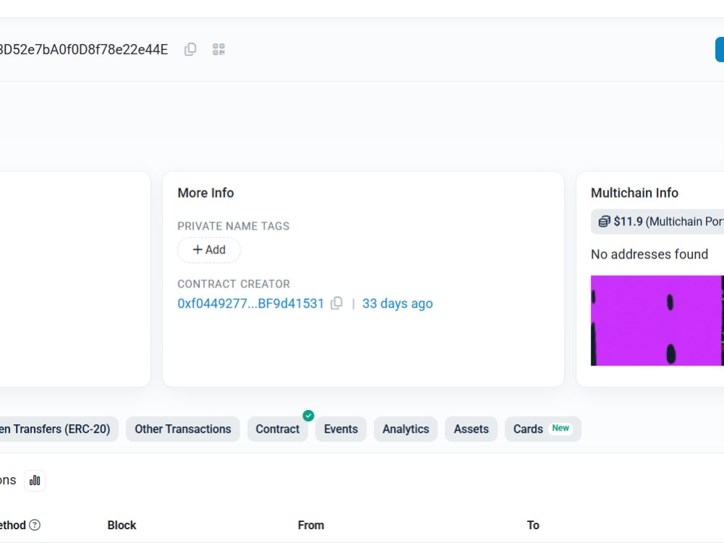724x543 pixels.
Task: Click the Multichain Portfolio coins icon
Action: (x=604, y=222)
